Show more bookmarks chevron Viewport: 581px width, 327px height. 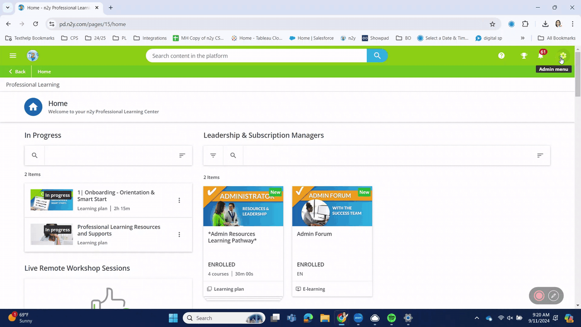click(x=523, y=38)
